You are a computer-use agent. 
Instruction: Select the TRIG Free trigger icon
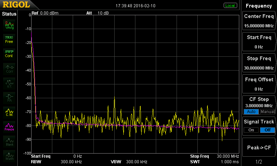point(9,39)
